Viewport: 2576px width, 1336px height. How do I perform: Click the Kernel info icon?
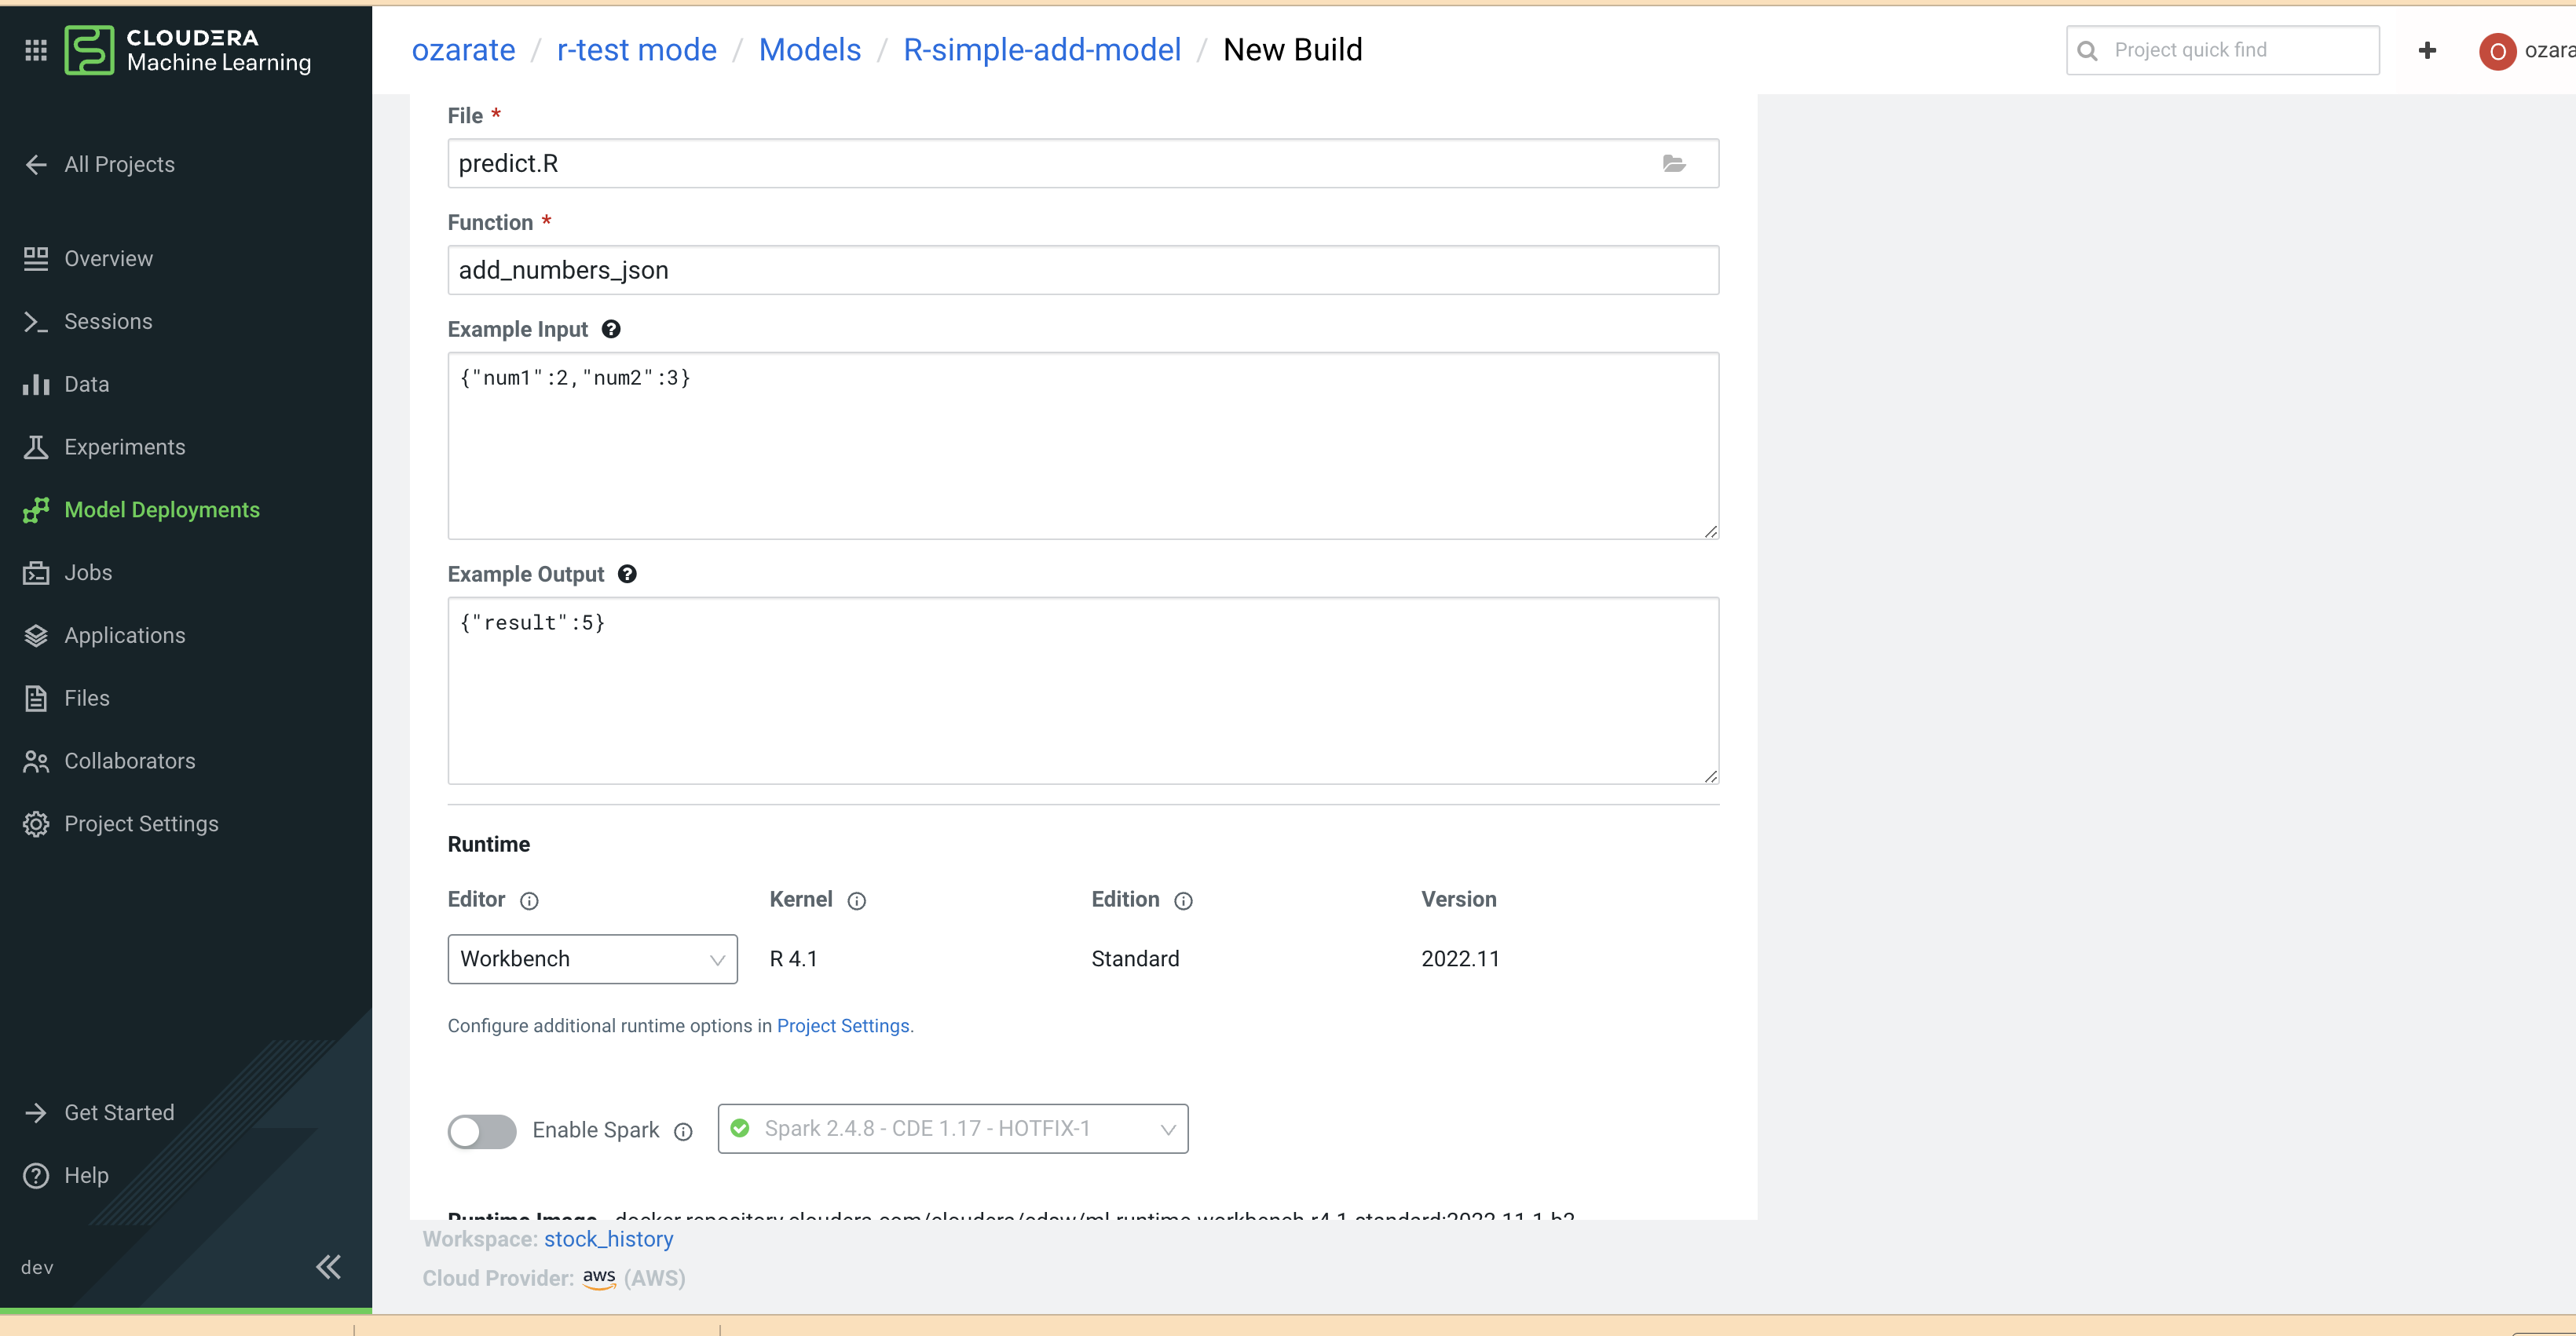pos(856,900)
